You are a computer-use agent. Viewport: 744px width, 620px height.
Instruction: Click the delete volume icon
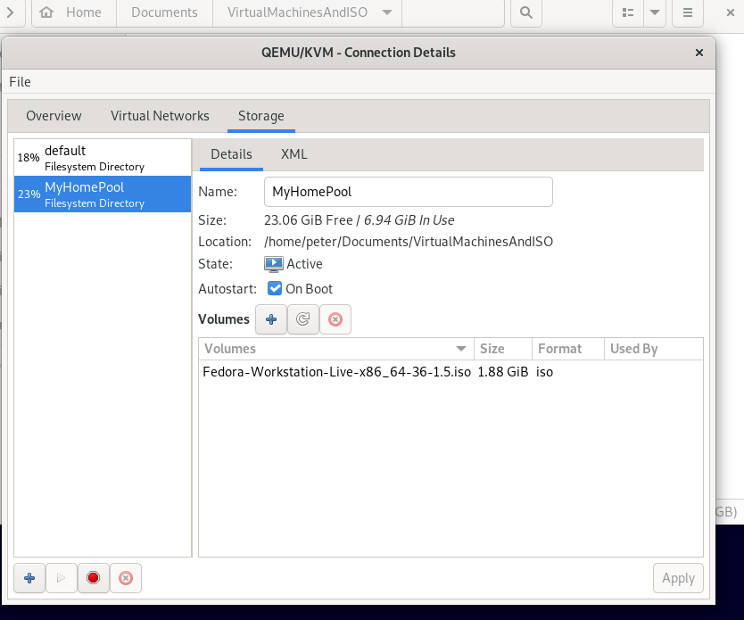[335, 319]
